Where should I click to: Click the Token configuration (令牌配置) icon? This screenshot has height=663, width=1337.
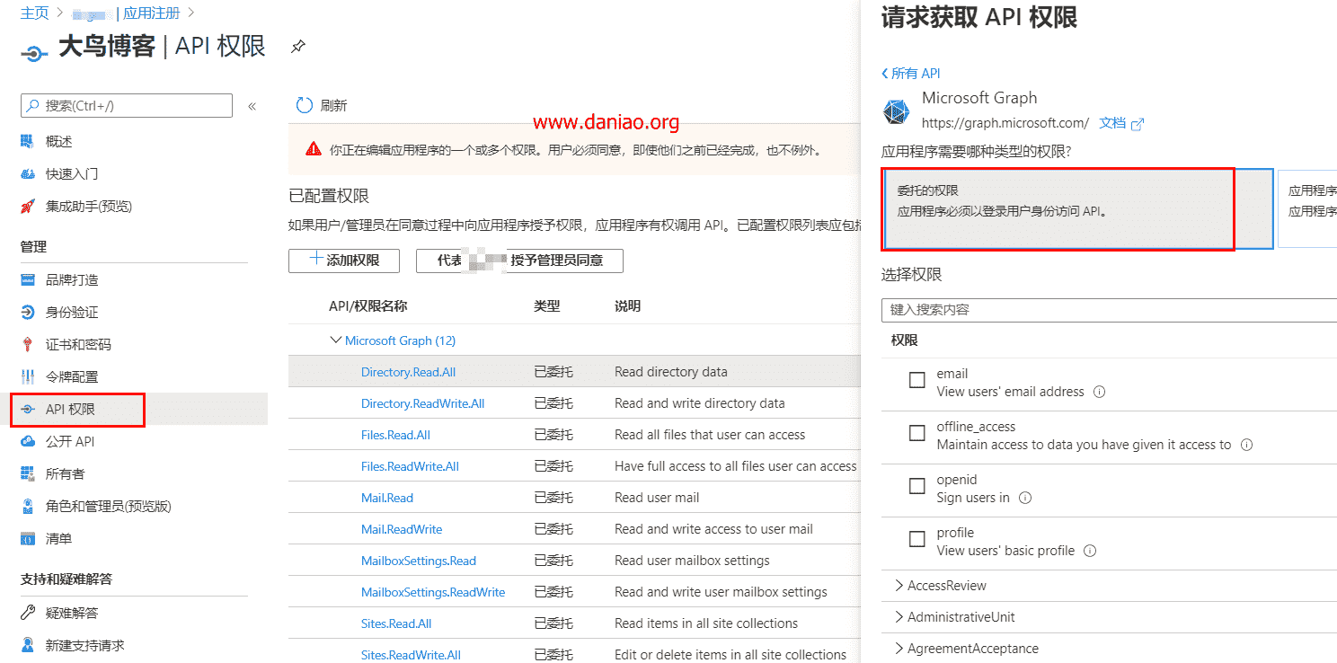(28, 376)
